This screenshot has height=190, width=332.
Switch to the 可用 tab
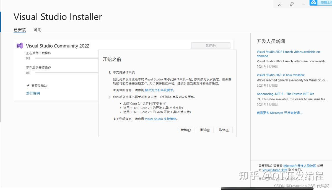[38, 30]
